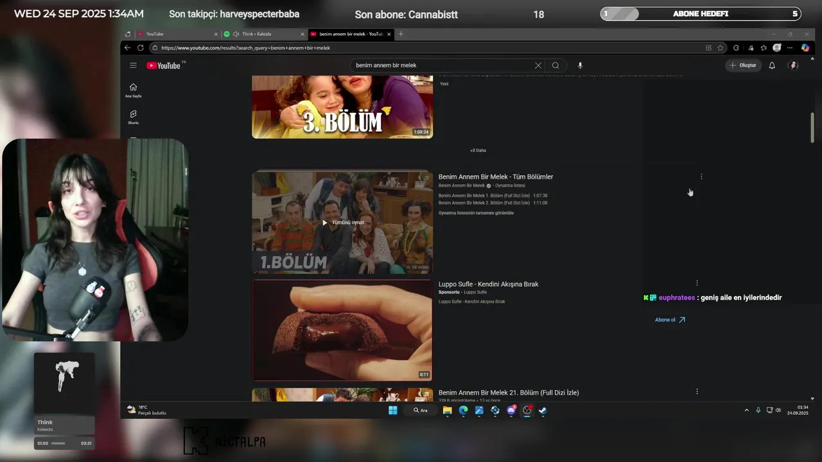
Task: Close the benim annem bir melek tab
Action: point(389,34)
